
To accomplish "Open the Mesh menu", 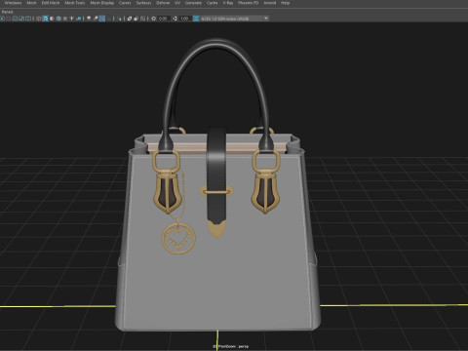I will 31,3.
